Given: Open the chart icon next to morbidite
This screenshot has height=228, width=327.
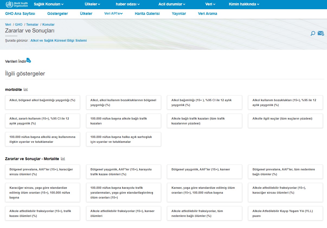Looking at the screenshot, I should (x=26, y=90).
